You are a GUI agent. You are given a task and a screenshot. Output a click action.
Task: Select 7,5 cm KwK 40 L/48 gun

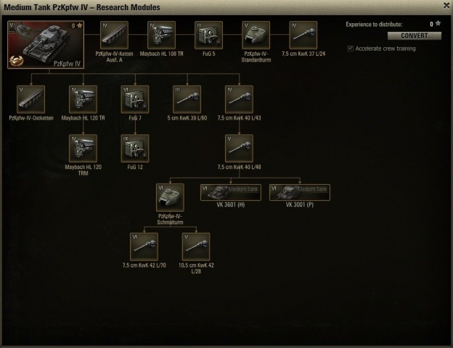pos(239,149)
